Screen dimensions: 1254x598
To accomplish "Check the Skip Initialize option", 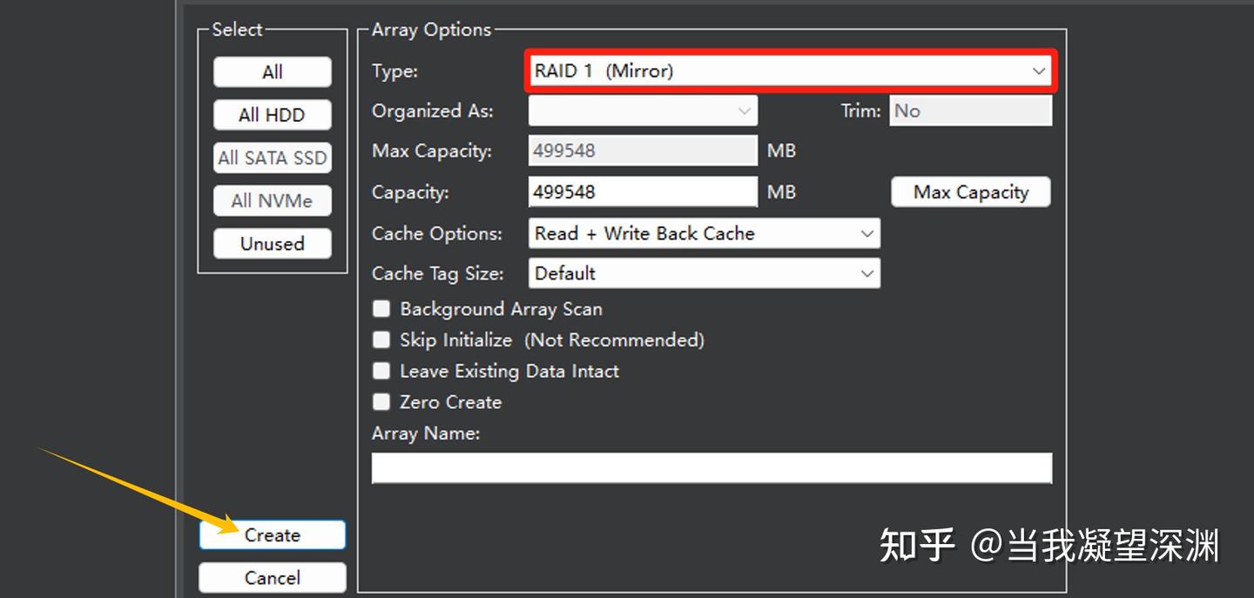I will click(381, 339).
